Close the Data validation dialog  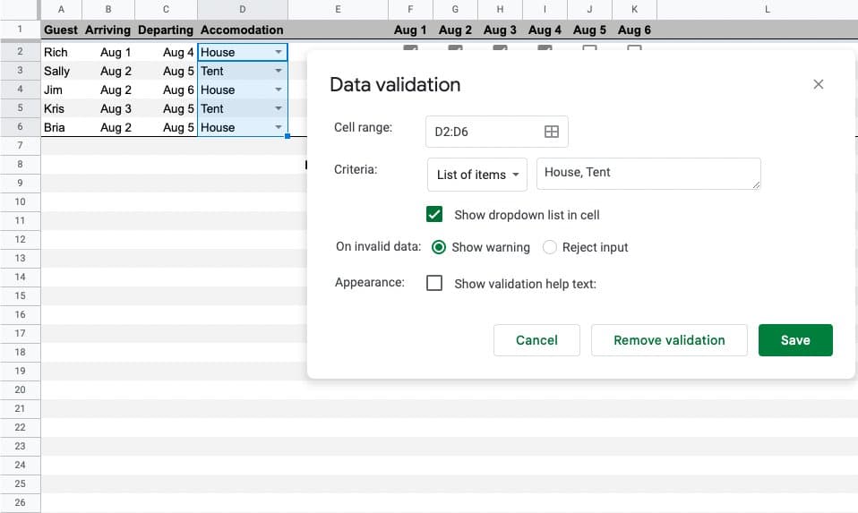[818, 84]
